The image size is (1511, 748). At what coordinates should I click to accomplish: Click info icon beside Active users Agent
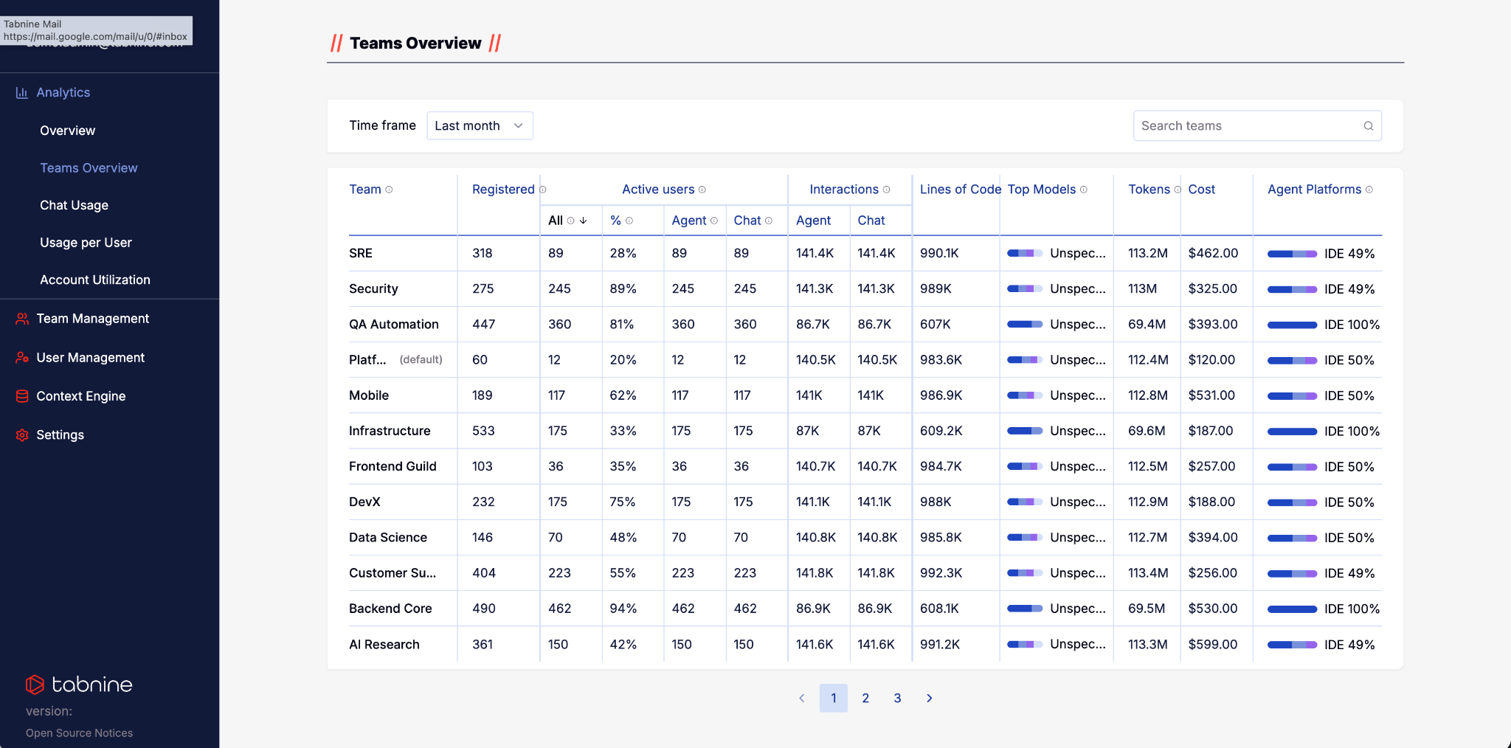pos(714,221)
